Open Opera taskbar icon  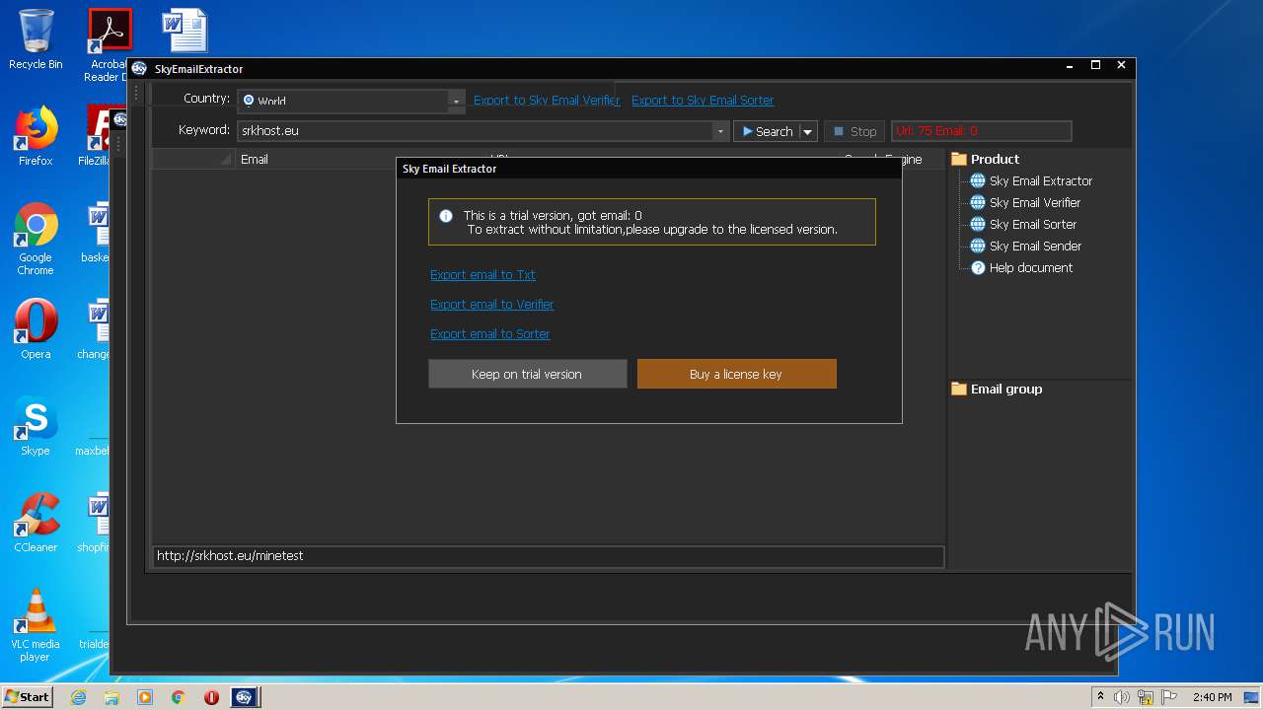point(211,697)
